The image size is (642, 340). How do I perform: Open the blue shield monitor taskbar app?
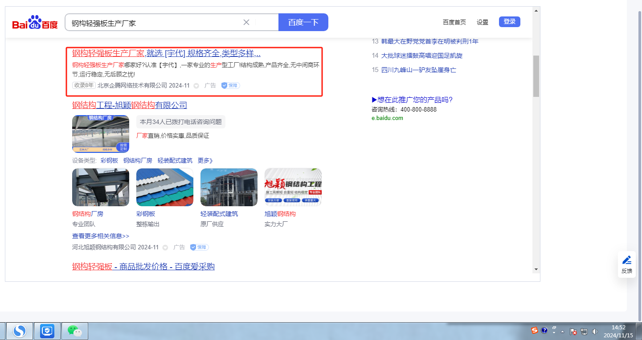[x=47, y=331]
